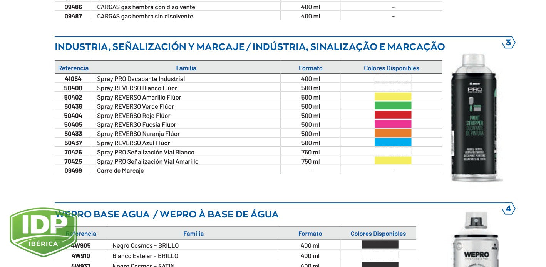The width and height of the screenshot is (546, 267).
Task: Click the WEPRO Base Agua heading
Action: (x=166, y=214)
